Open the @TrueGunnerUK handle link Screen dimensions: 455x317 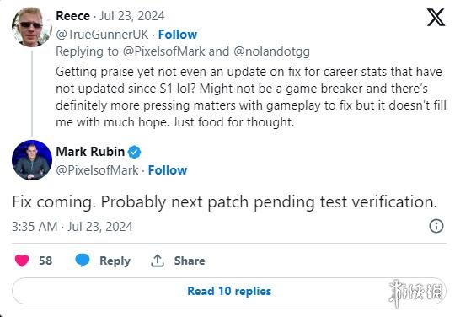[x=102, y=35]
